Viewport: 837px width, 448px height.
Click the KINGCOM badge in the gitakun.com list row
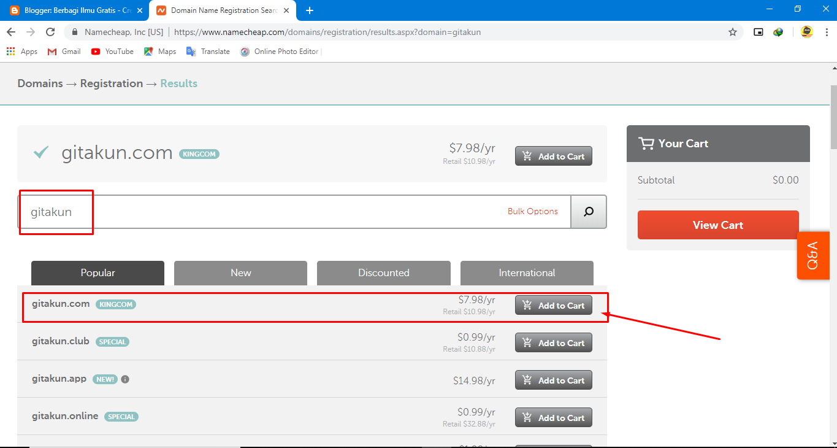tap(116, 304)
